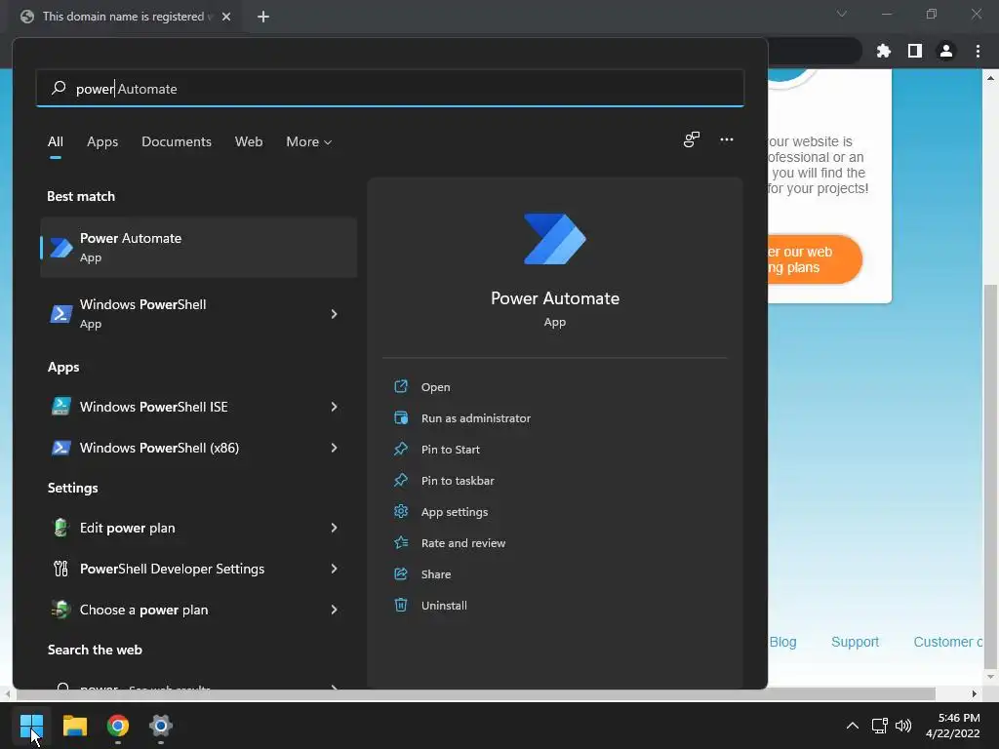Click the volume speaker tray icon
Screen dimensions: 999x749
tap(903, 726)
